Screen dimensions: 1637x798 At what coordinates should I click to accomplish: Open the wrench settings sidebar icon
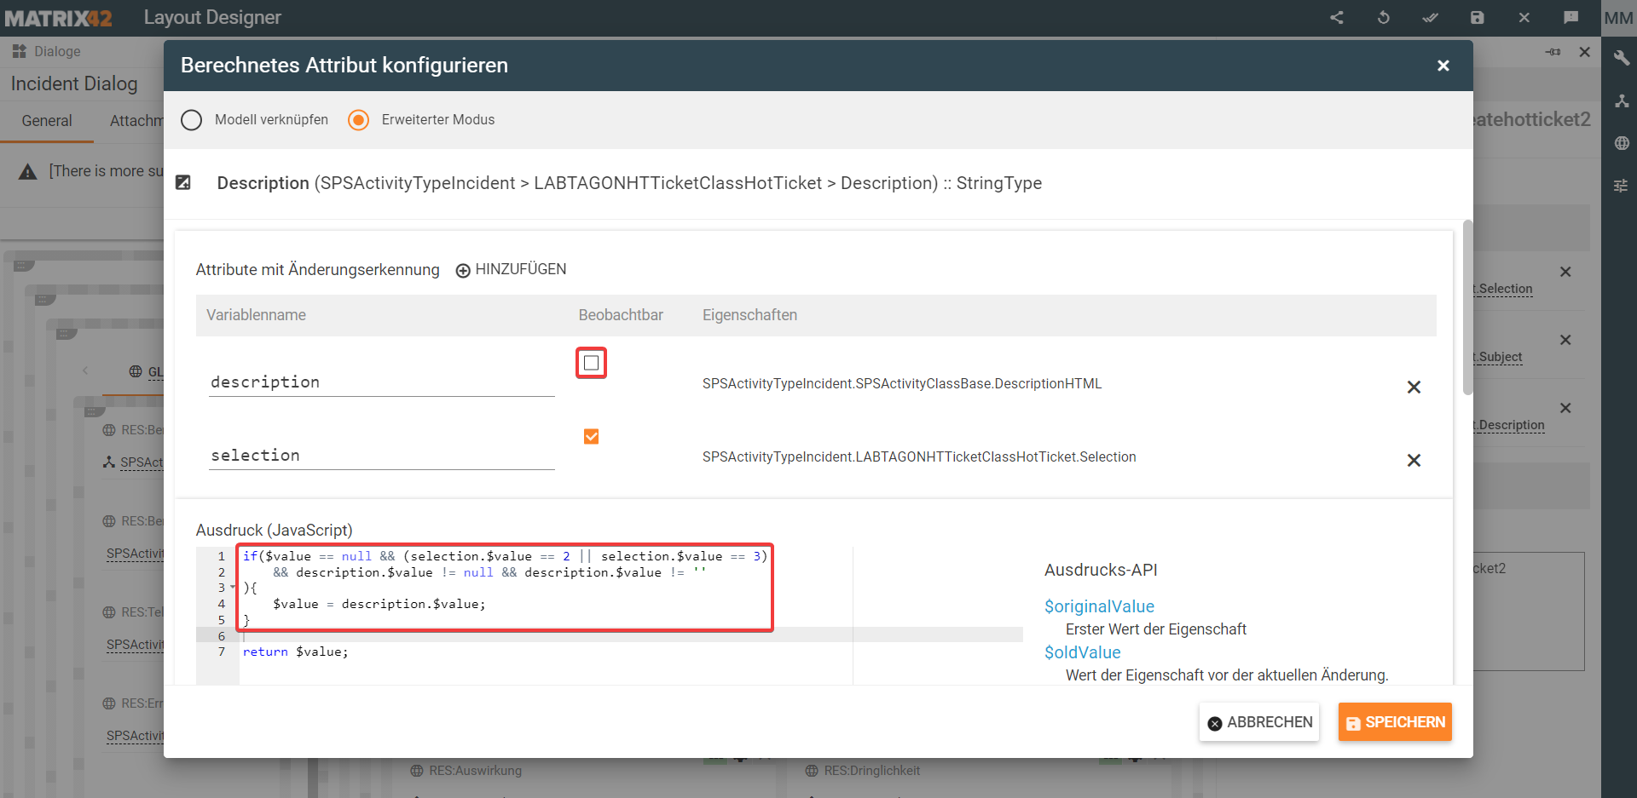pos(1622,58)
